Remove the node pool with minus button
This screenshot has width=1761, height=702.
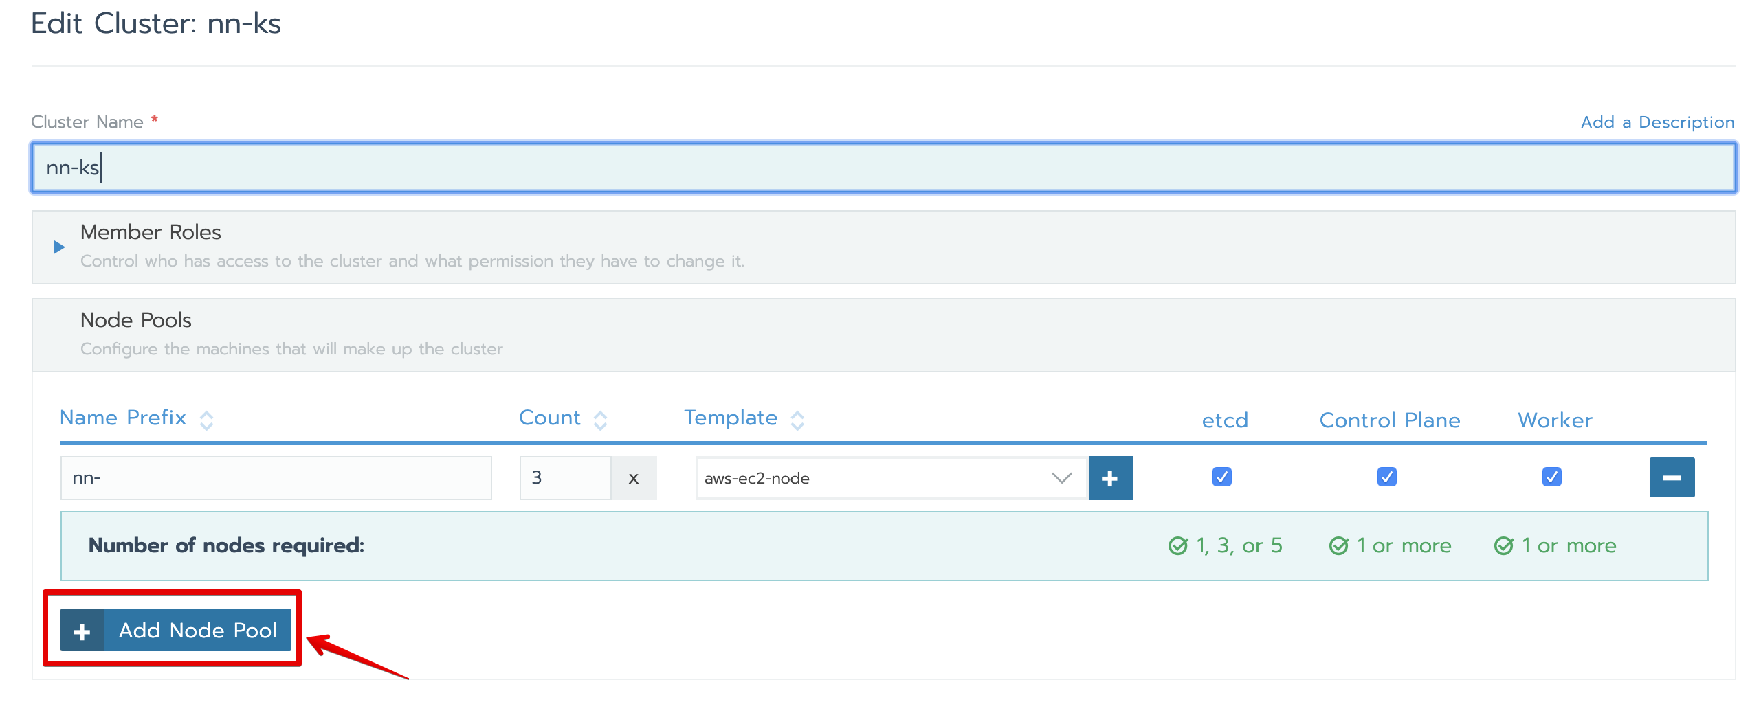pos(1671,477)
